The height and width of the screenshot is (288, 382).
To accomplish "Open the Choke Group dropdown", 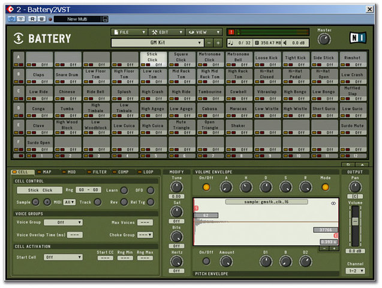I will click(145, 235).
